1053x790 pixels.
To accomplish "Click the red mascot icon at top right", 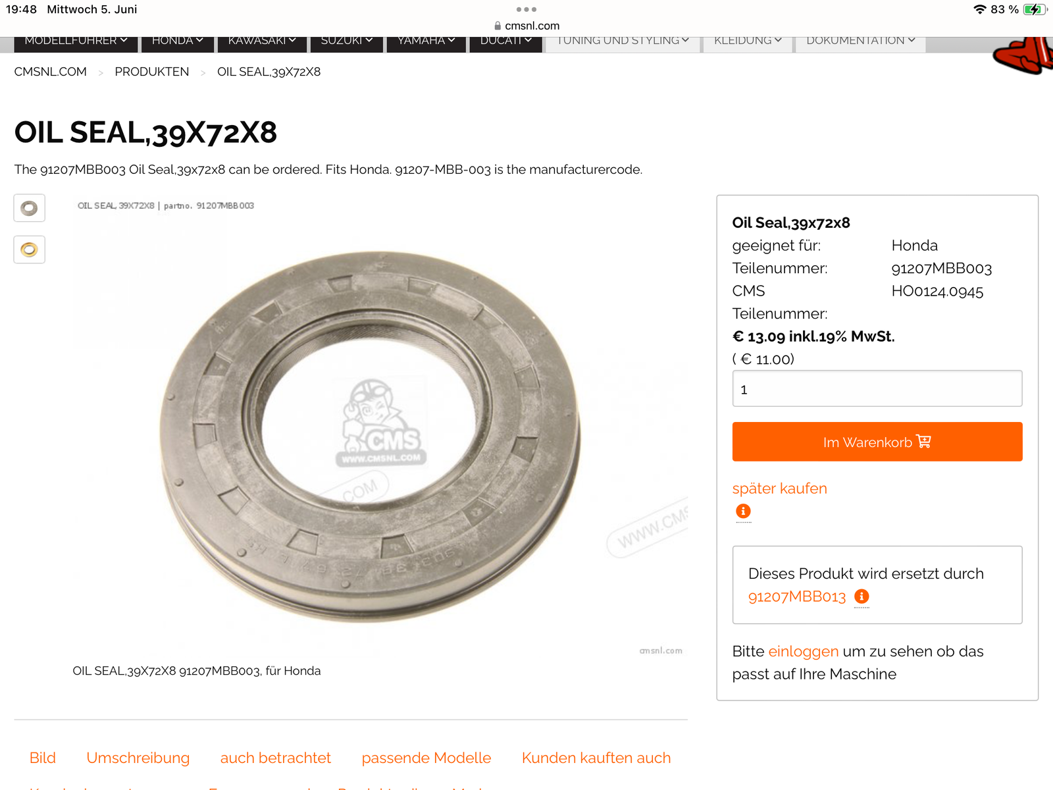I will [1023, 55].
